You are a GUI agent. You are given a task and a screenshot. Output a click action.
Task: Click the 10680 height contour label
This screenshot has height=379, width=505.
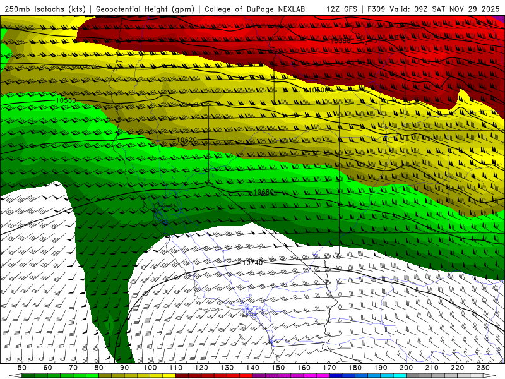[x=263, y=192]
